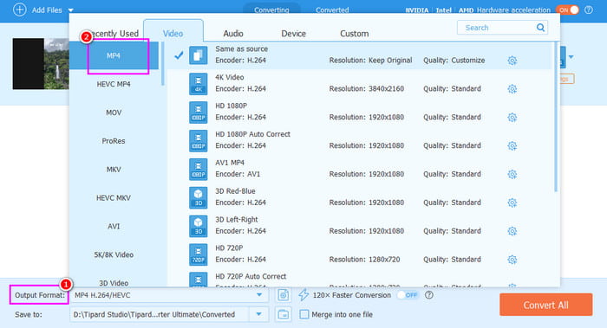Click the presets list scrollbar
Screen dimensions: 607x328
556,116
